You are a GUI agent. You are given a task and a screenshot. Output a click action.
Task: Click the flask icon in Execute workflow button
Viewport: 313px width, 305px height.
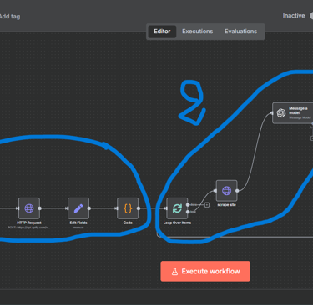point(174,271)
